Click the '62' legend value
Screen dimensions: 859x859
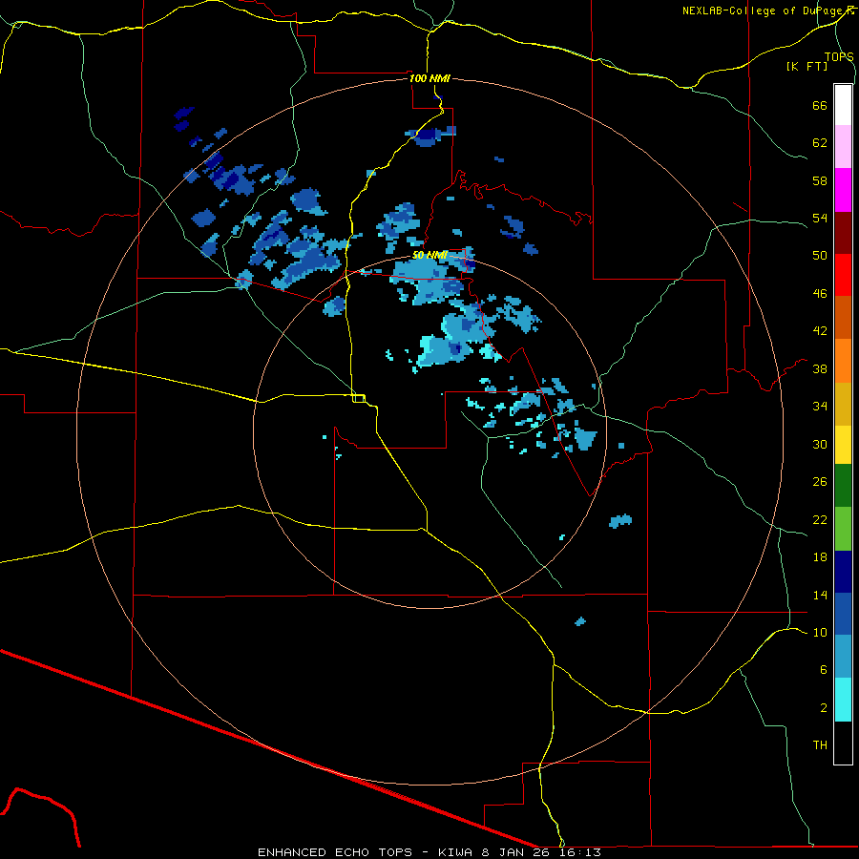(820, 143)
